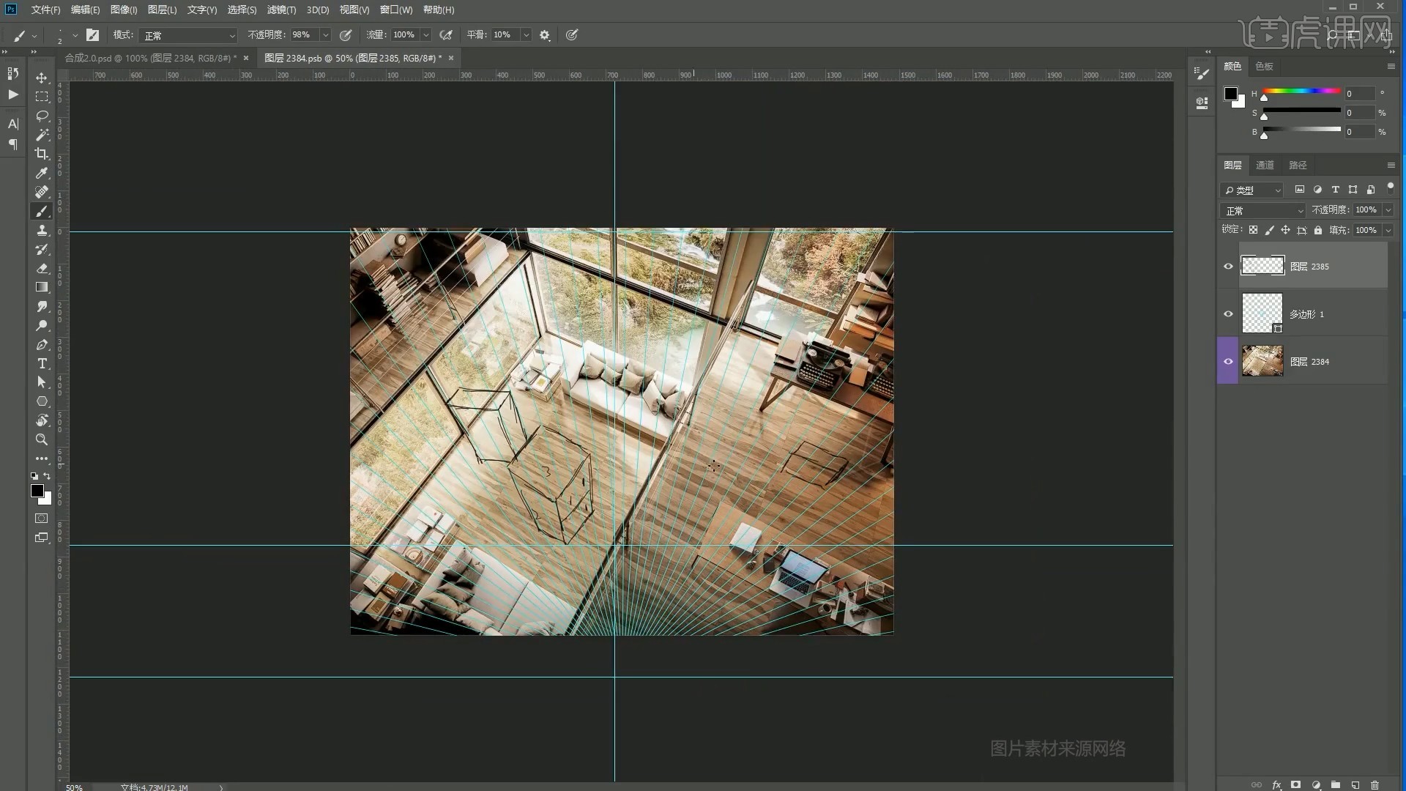Select the Horizontal Type tool
Image resolution: width=1406 pixels, height=791 pixels.
[42, 363]
